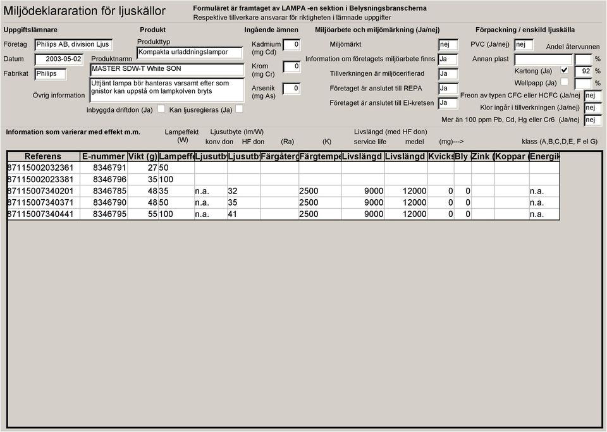This screenshot has height=432, width=607.
Task: Select medel life 12000 in row 8346795
Action: (406, 214)
